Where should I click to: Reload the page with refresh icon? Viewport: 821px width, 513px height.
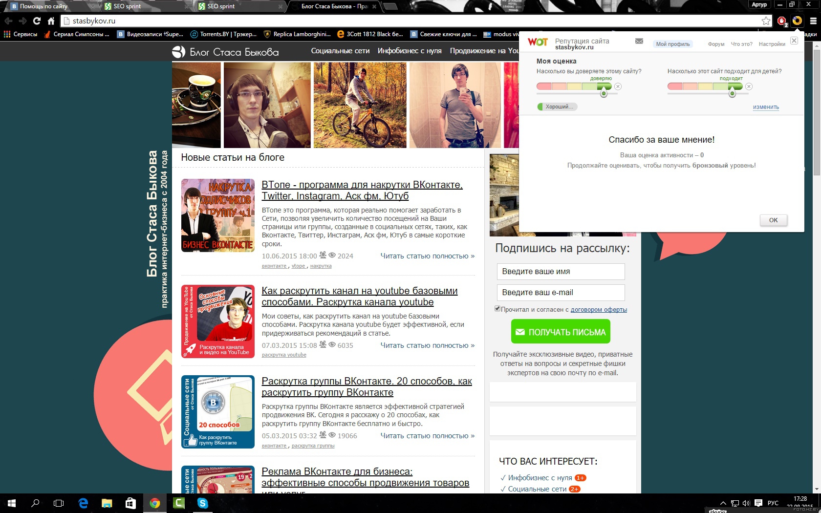[37, 21]
